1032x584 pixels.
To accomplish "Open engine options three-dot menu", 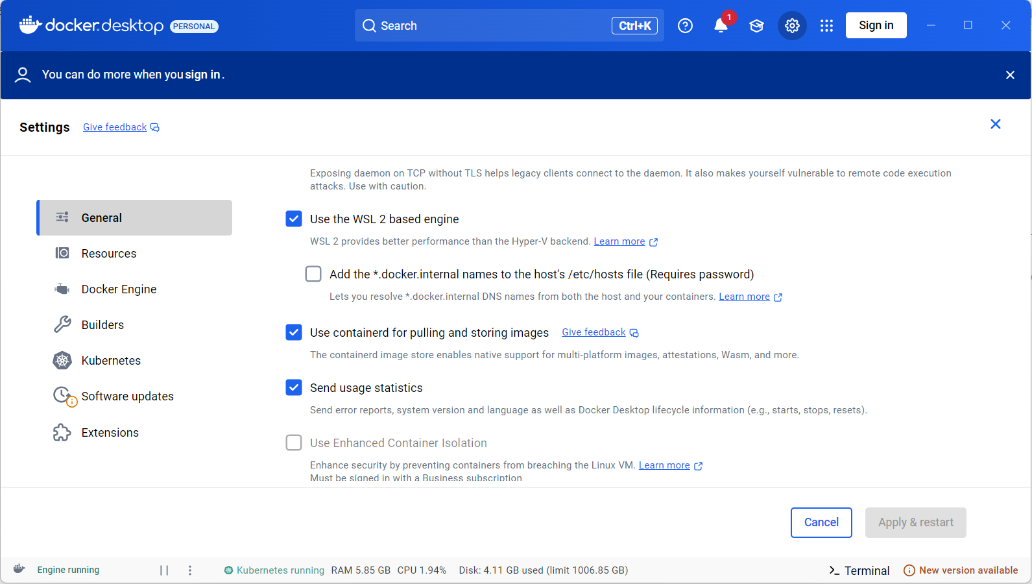I will 190,570.
